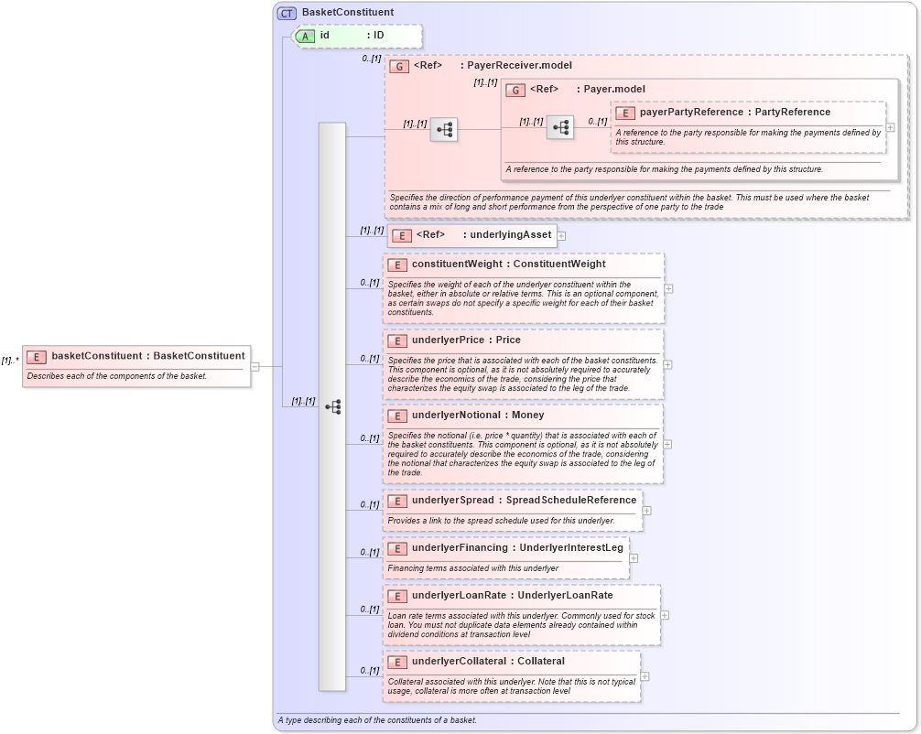Click the main sequence compositor icon of BasketConstituent
Image resolution: width=921 pixels, height=734 pixels.
[334, 405]
